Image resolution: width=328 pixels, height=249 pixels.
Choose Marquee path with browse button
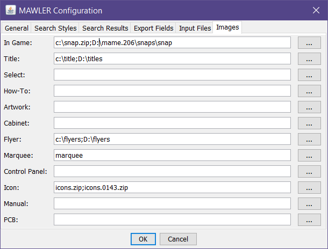point(309,156)
